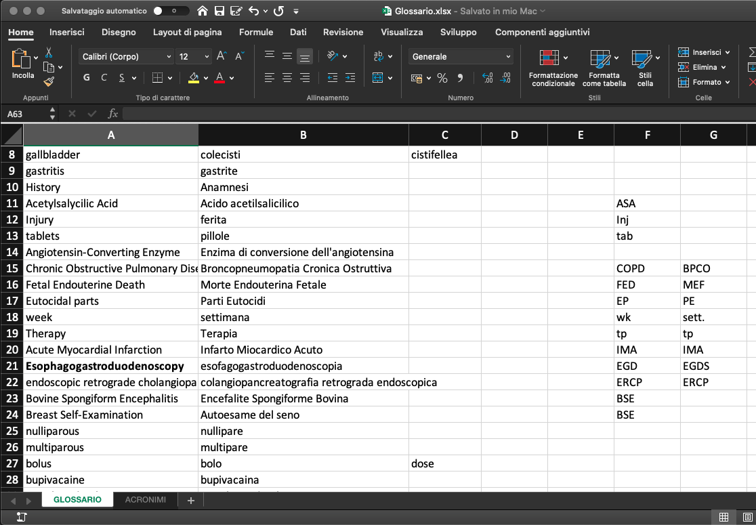
Task: Open the ACRONIMI sheet tab
Action: click(146, 499)
